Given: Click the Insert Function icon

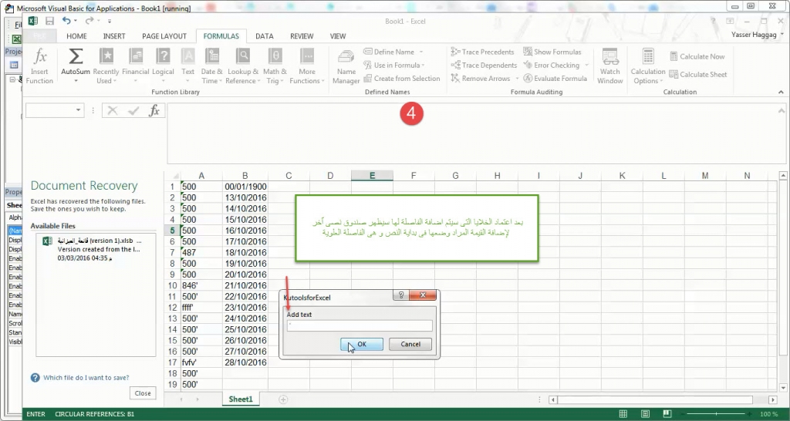Looking at the screenshot, I should 39,66.
